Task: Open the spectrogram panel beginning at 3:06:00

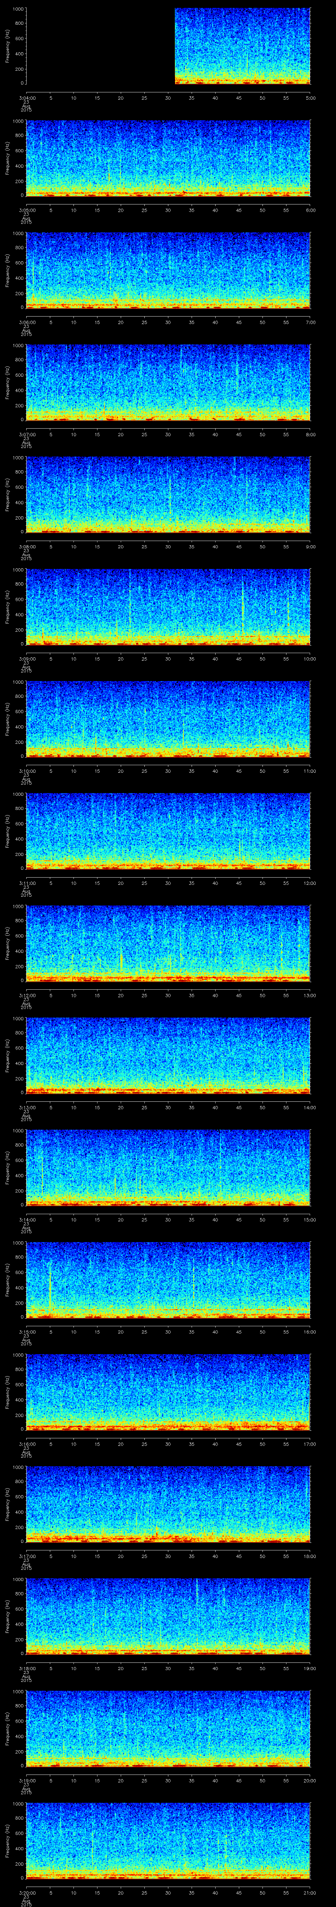Action: (168, 270)
